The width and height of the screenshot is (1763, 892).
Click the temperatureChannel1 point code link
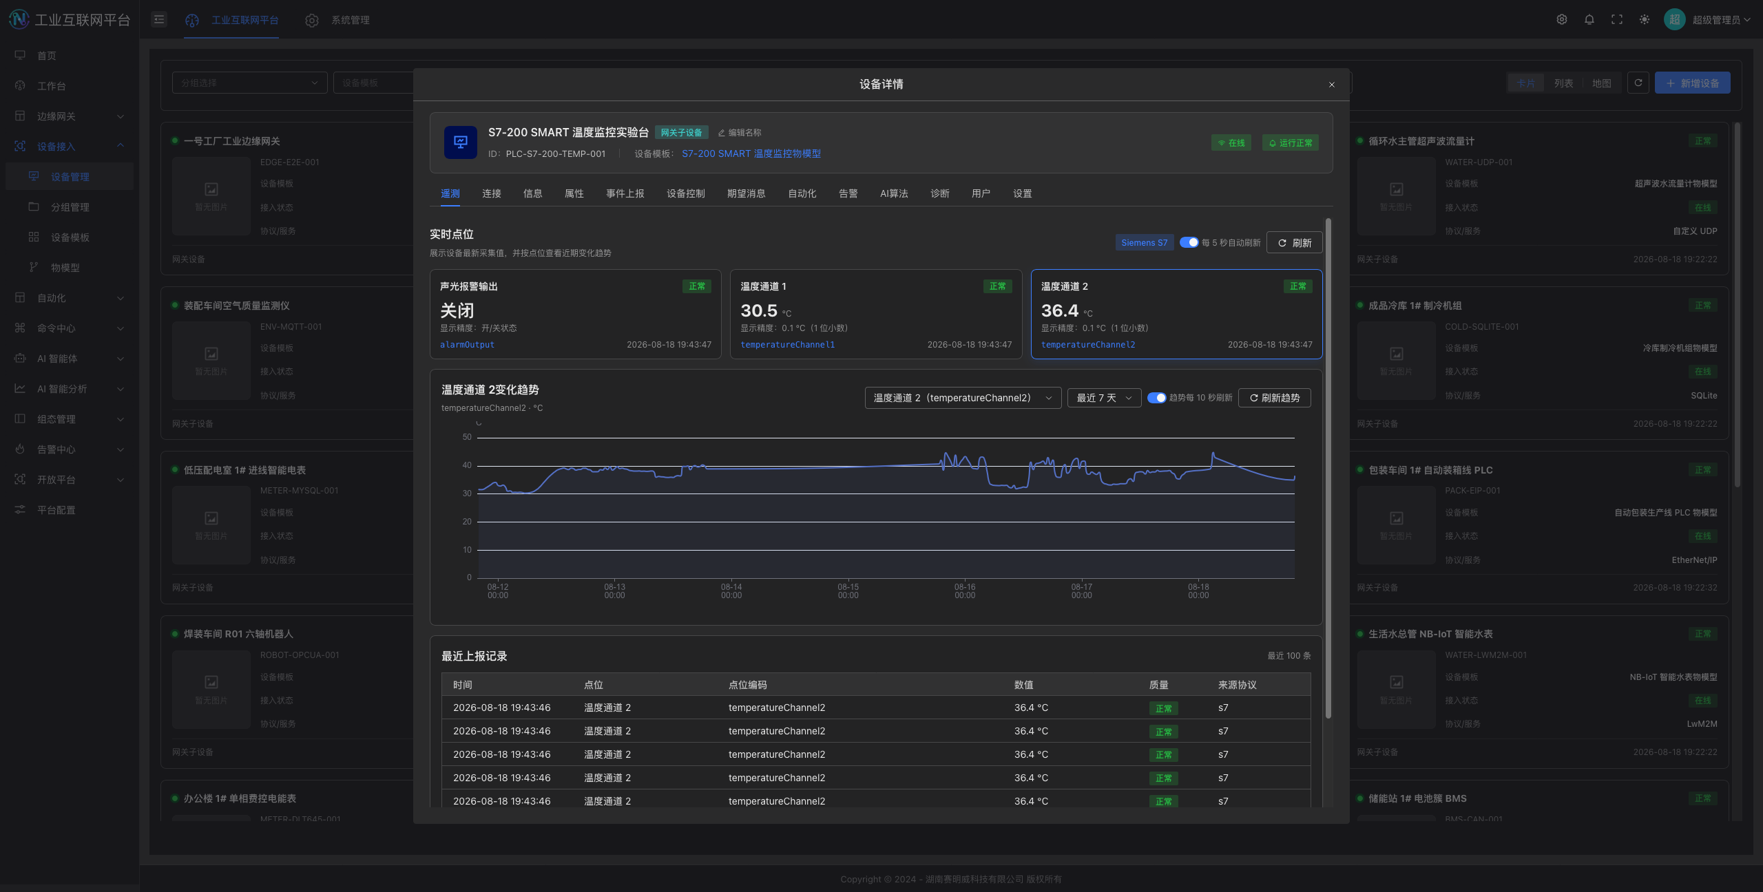788,345
